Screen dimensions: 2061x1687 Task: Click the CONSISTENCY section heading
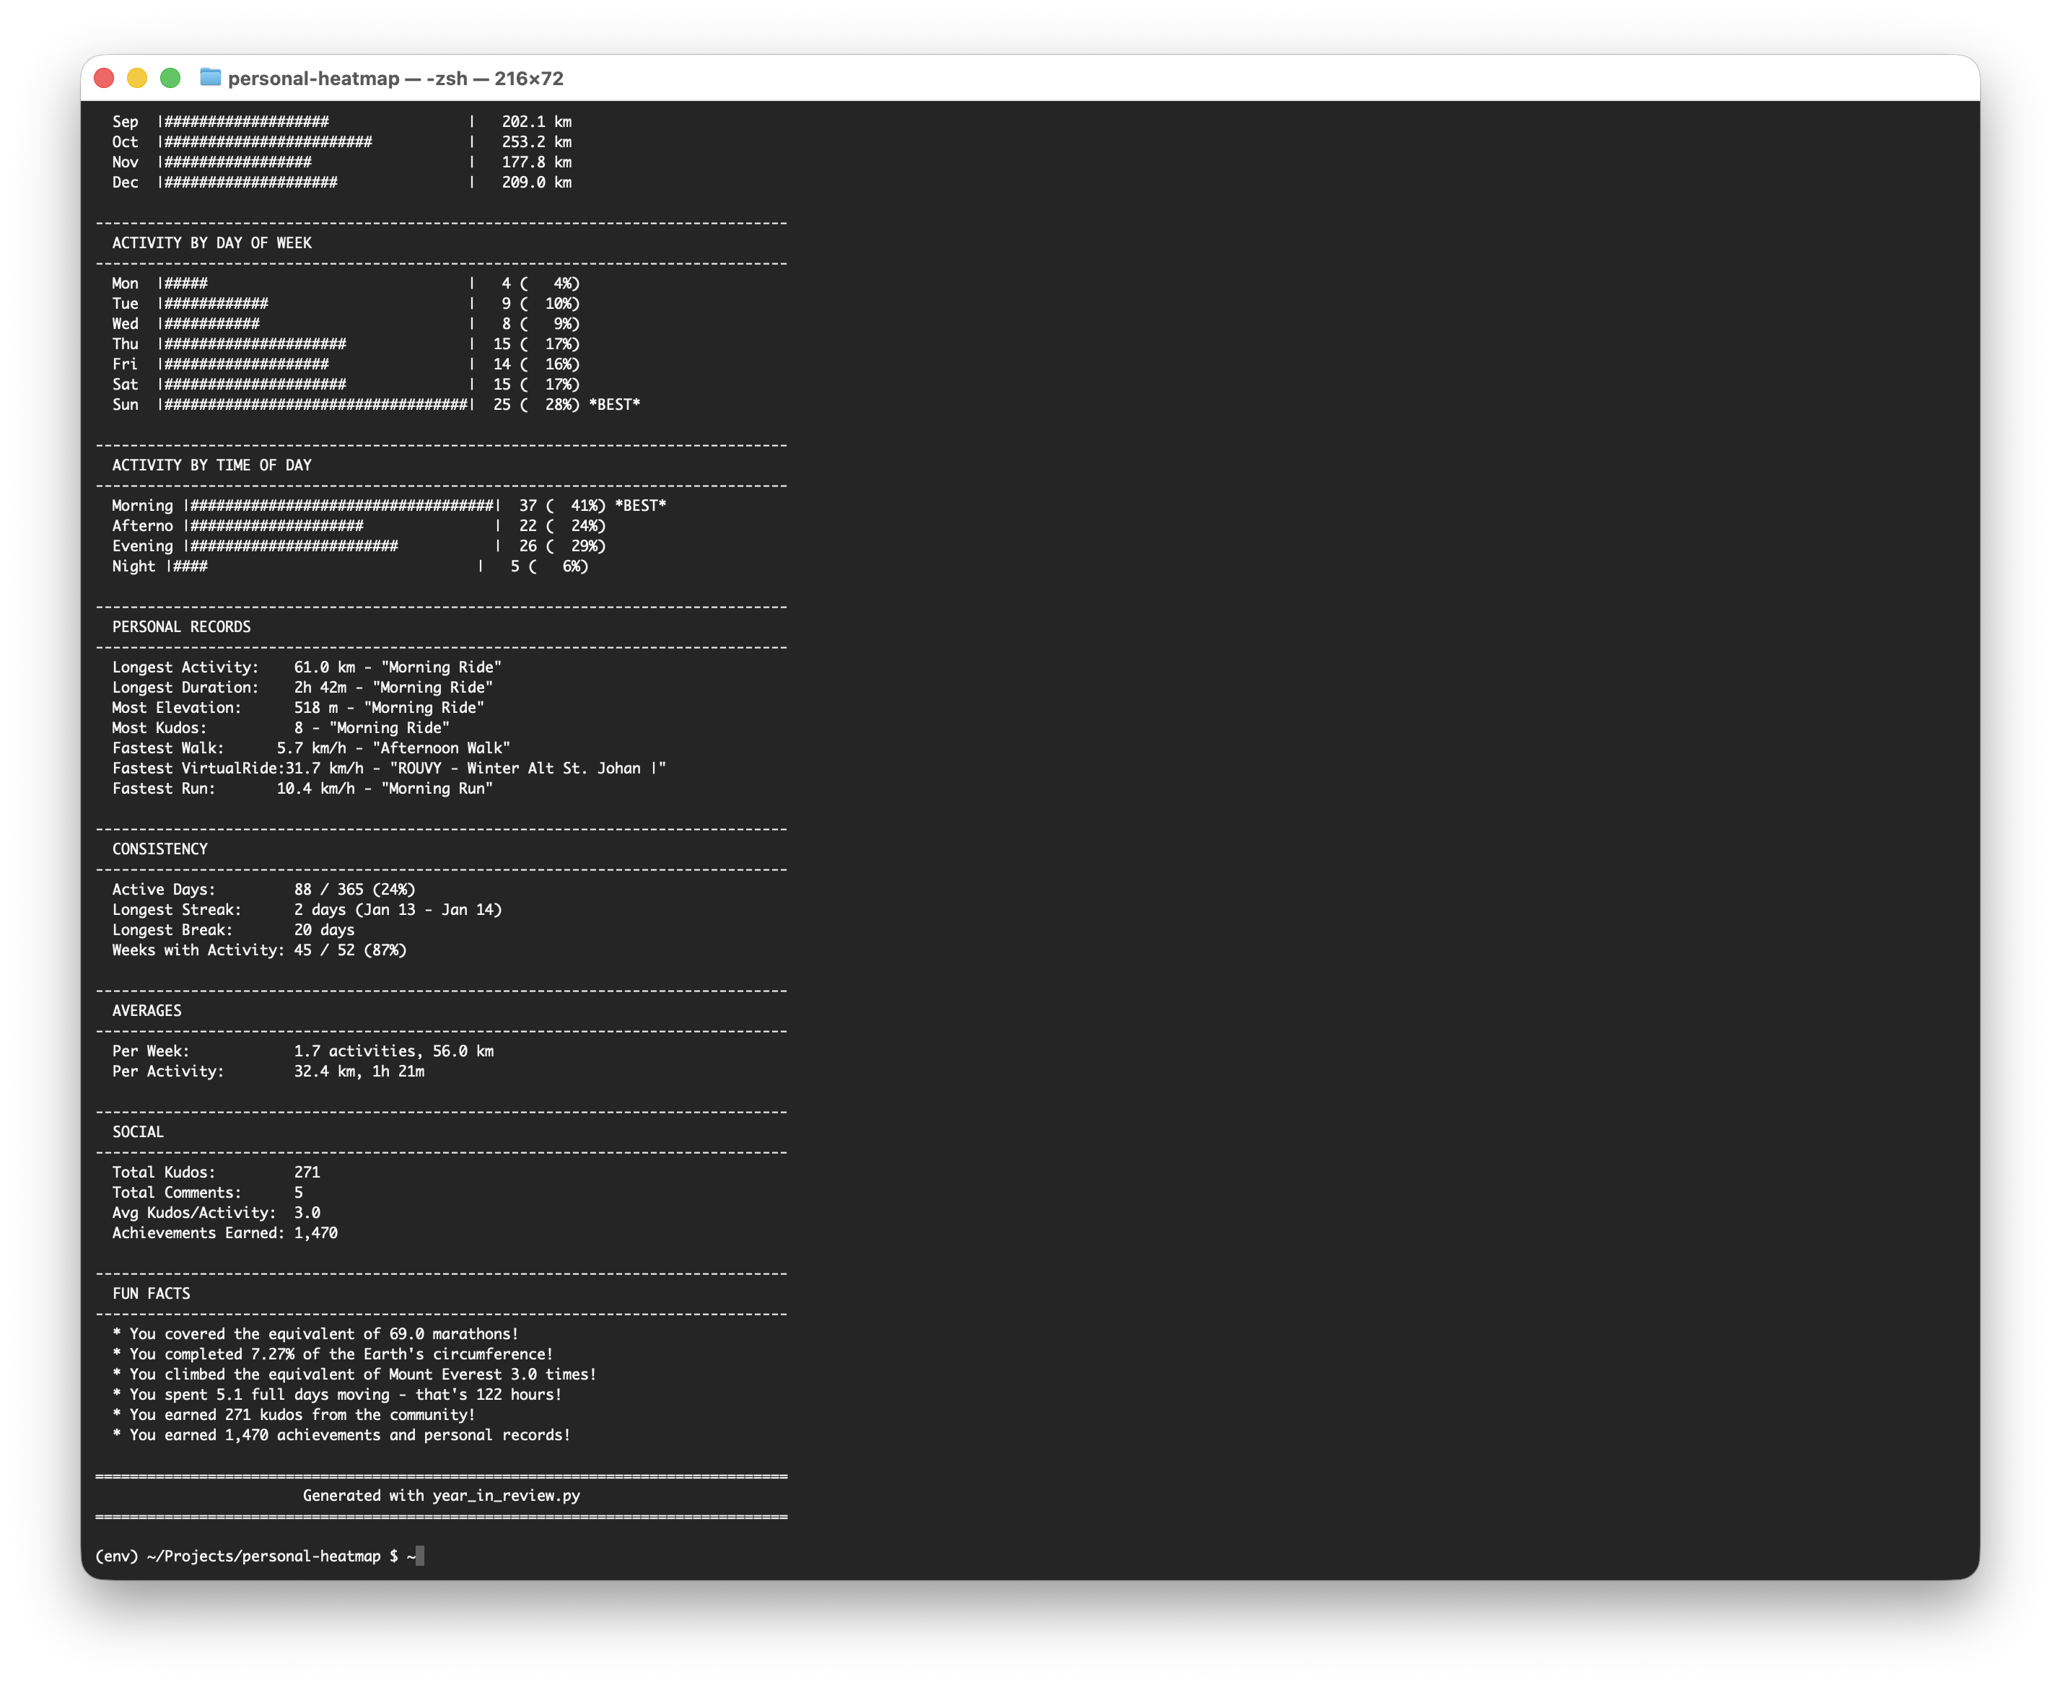click(x=159, y=849)
